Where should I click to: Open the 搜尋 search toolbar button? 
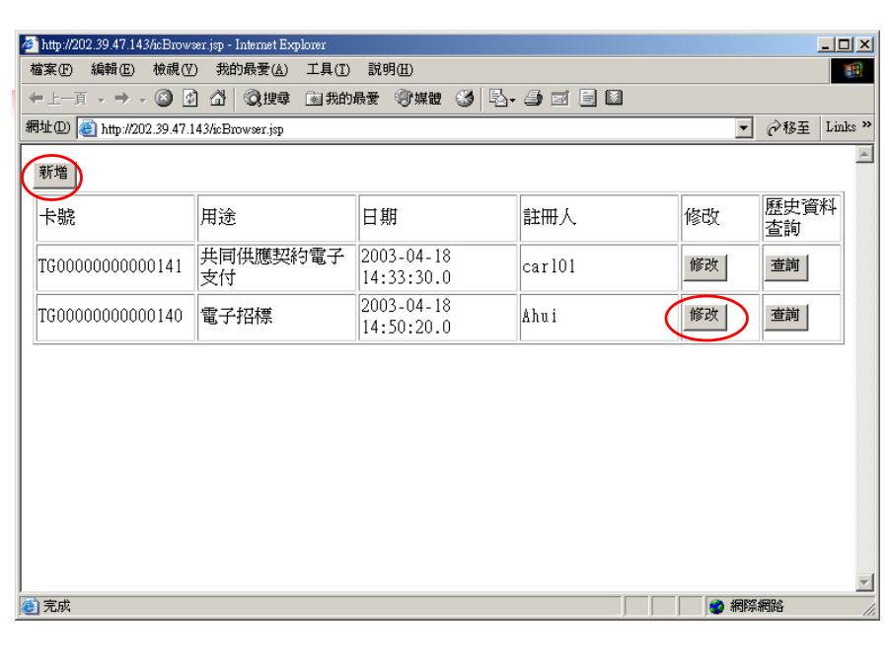(x=266, y=99)
